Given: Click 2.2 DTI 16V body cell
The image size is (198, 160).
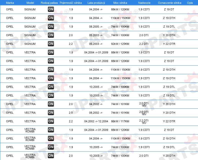Looking at the screenshot, I should pos(144,122).
